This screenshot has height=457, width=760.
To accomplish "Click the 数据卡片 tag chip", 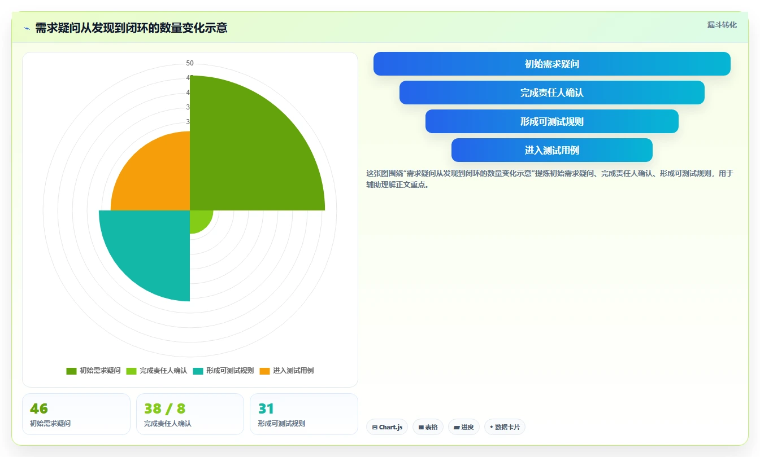I will click(x=505, y=427).
